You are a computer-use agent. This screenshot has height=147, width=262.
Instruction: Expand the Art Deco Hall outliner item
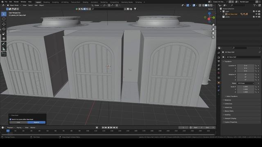tap(224, 14)
